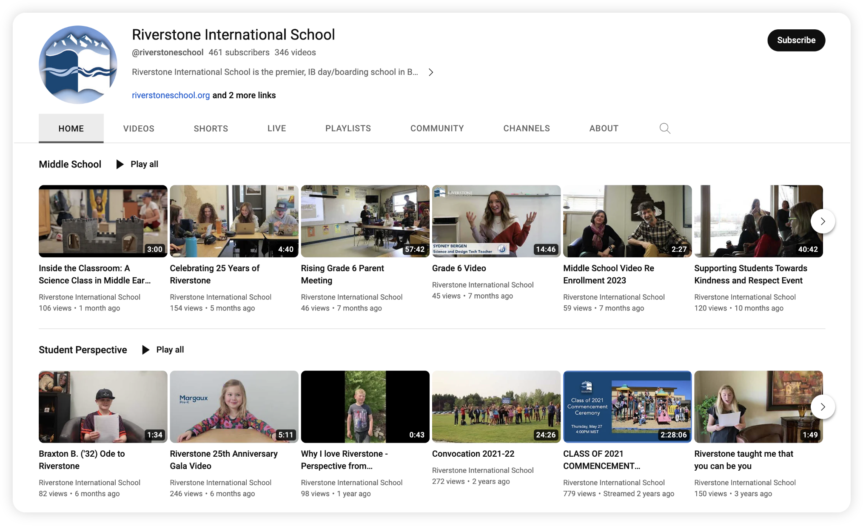This screenshot has width=863, height=526.
Task: Open the Grade 6 Video thumbnail
Action: point(496,221)
